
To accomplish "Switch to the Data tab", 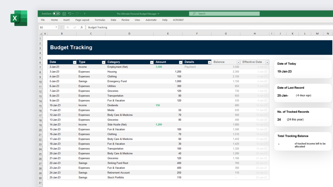I will pyautogui.click(x=113, y=20).
